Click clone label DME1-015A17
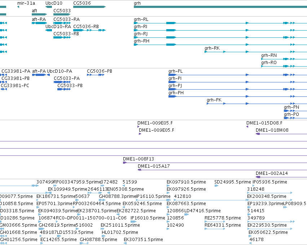307x245 pixels. (x=154, y=166)
